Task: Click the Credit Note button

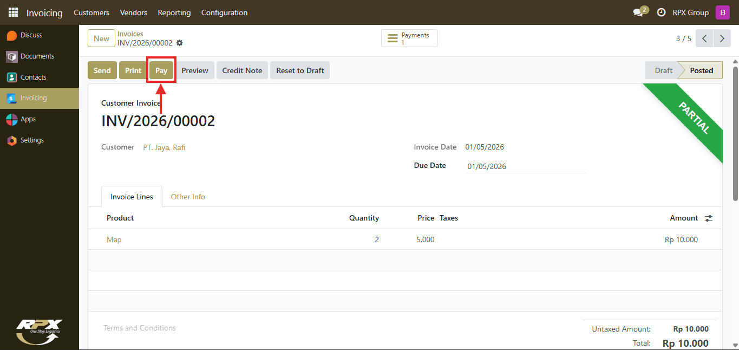Action: [242, 70]
